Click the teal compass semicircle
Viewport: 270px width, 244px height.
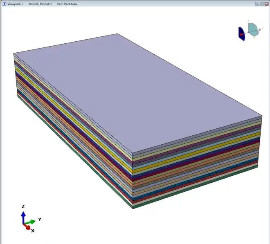click(253, 29)
